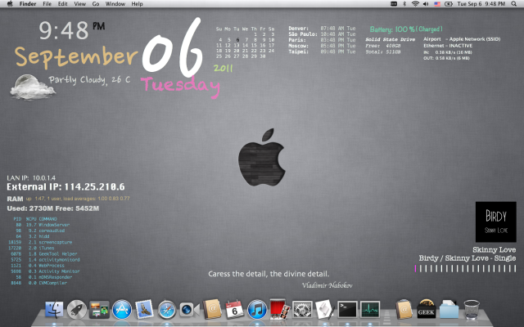Open AppleScript Editor scroll-and-pen icon
Image resolution: width=524 pixels, height=327 pixels.
click(324, 309)
